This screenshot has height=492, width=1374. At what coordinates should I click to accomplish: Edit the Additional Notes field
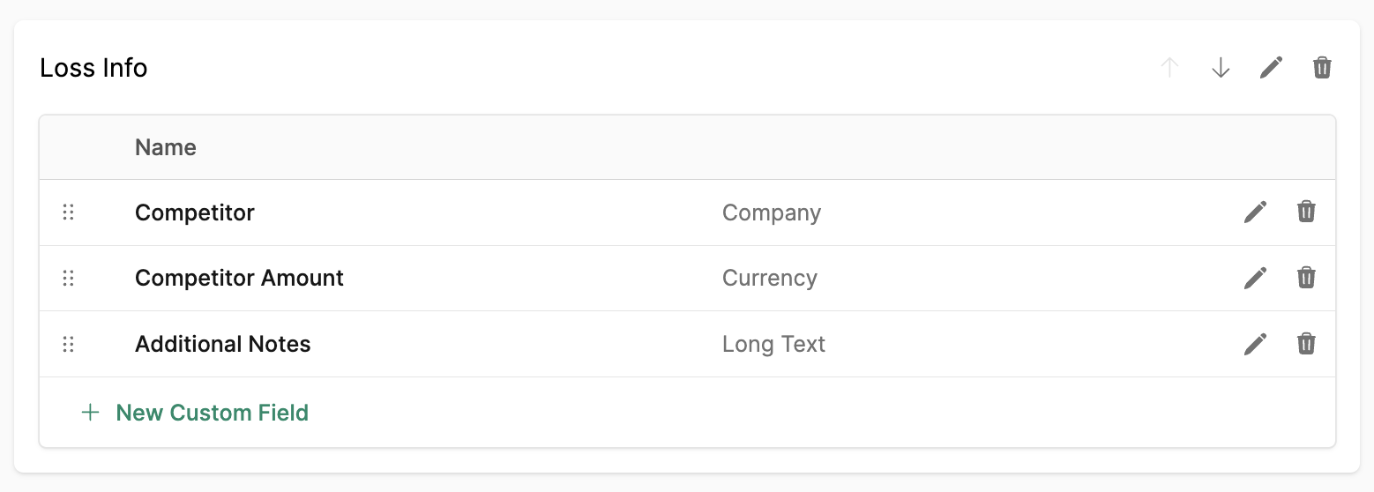1255,345
